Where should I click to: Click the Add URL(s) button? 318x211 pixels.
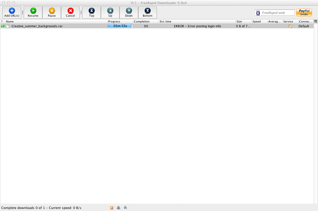(x=12, y=13)
